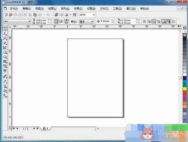This screenshot has height=142, width=188.
Task: Toggle Treat As Filled button
Action: (x=168, y=22)
